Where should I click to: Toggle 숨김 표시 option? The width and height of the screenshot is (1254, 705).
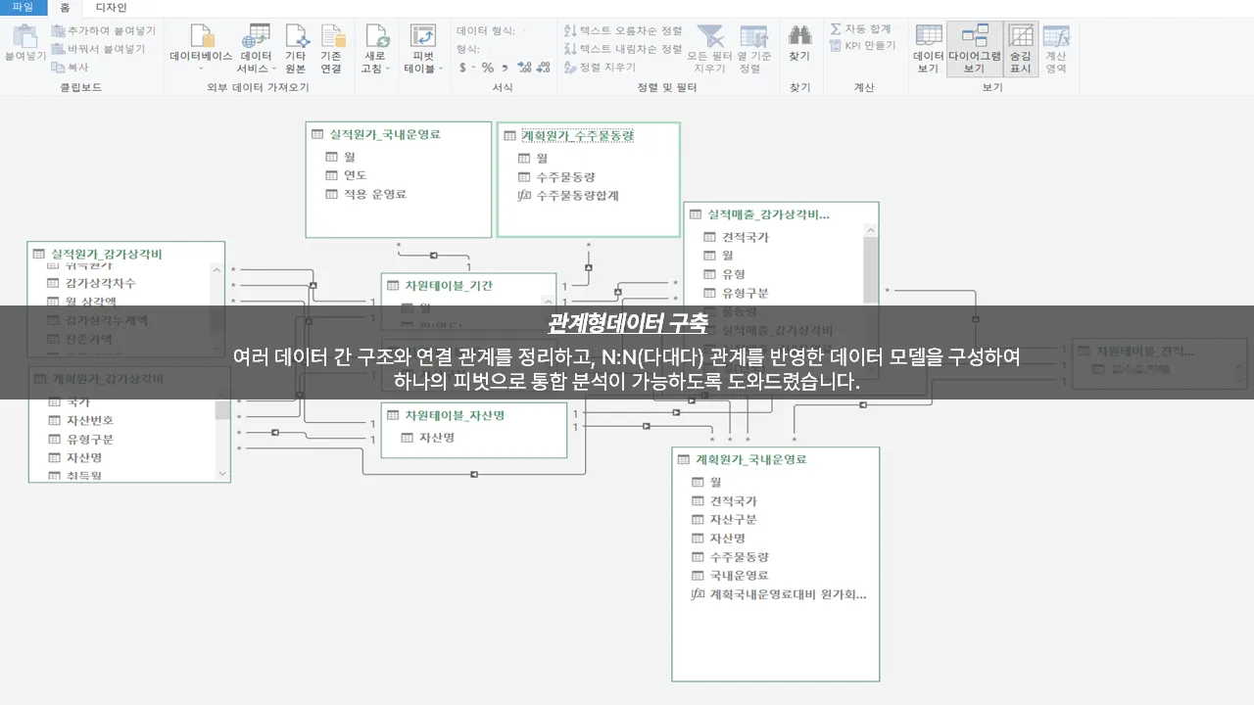1021,49
